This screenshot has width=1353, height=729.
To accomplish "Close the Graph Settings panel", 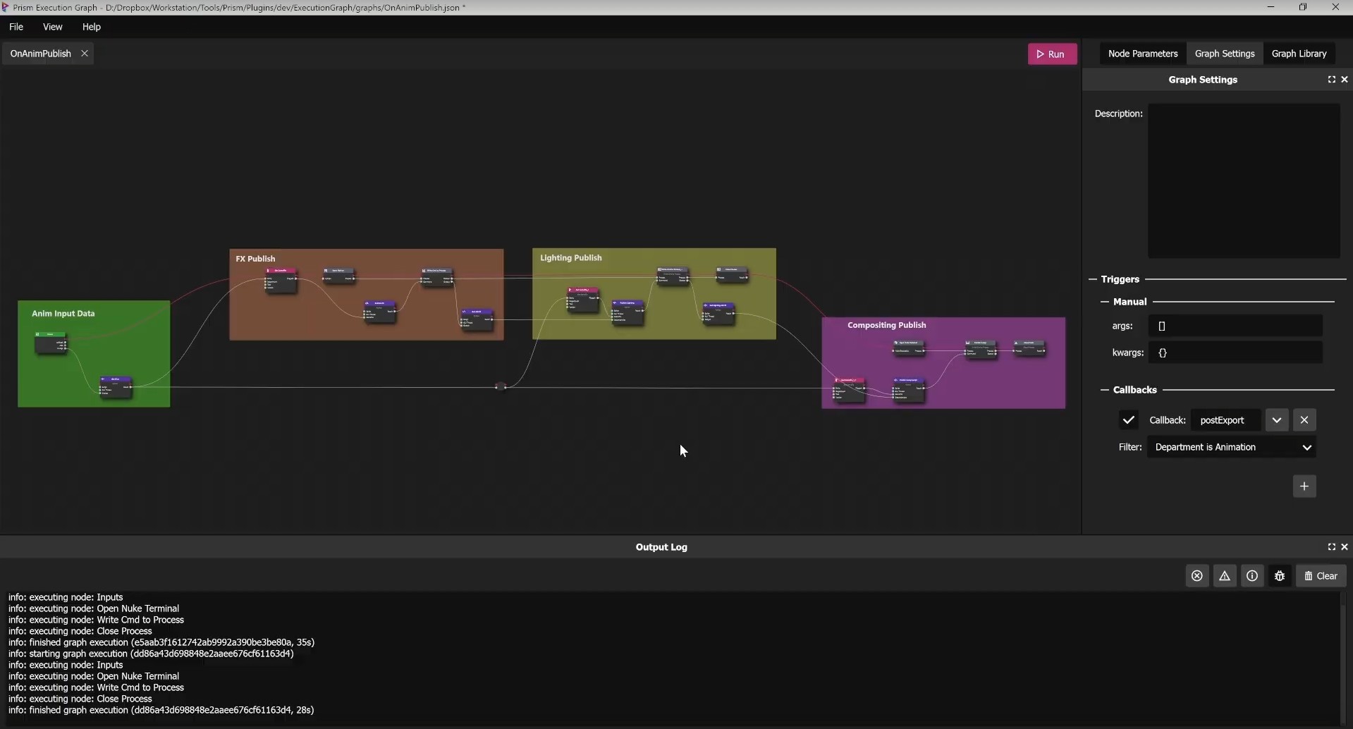I will pos(1345,79).
